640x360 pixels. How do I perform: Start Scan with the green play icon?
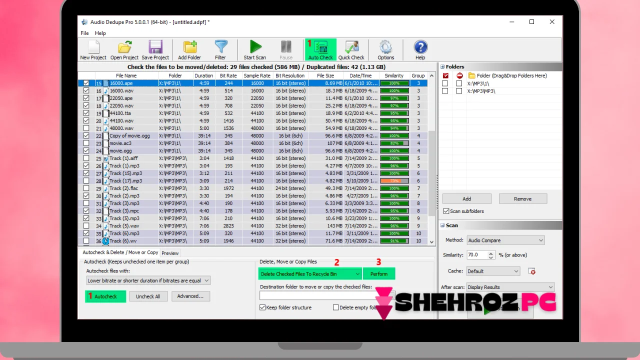pyautogui.click(x=255, y=50)
